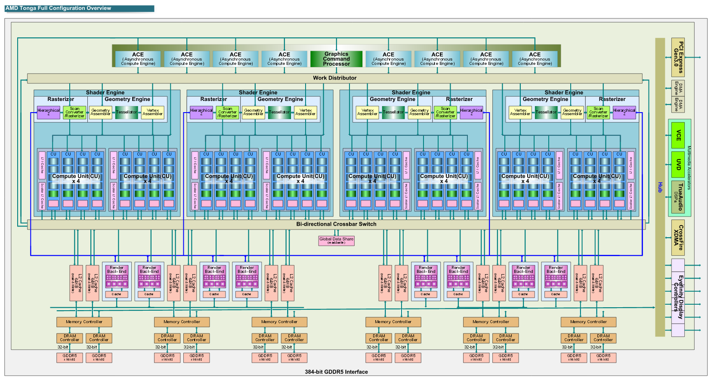Click the rightmost Memory Controller block

(x=588, y=322)
